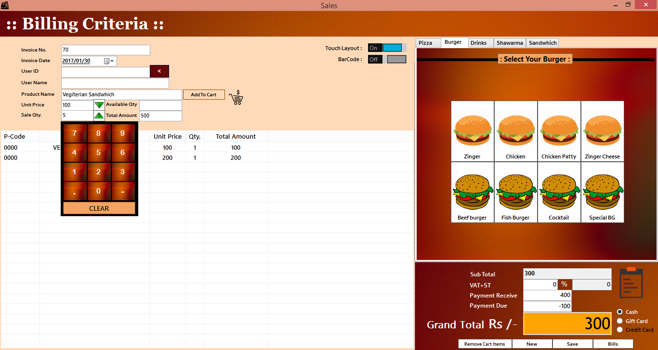The image size is (658, 350).
Task: Click the green up arrow next to Sale Qty
Action: click(99, 115)
